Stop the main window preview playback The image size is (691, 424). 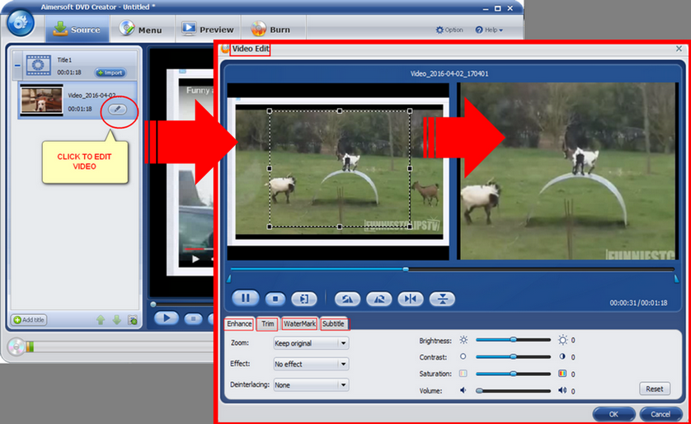[x=193, y=318]
